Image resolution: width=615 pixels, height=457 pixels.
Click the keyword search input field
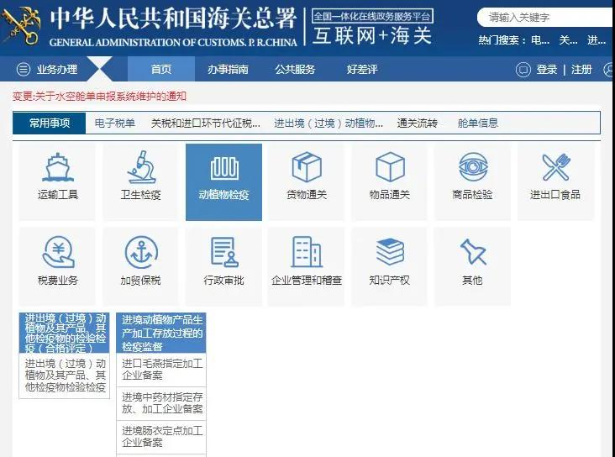point(546,18)
